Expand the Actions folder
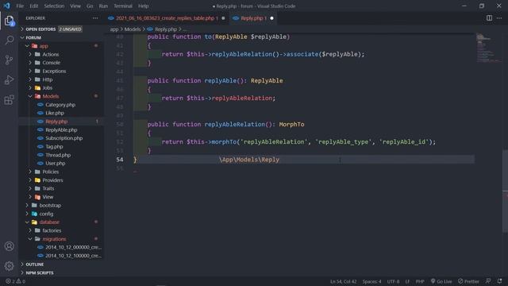 pyautogui.click(x=62, y=55)
